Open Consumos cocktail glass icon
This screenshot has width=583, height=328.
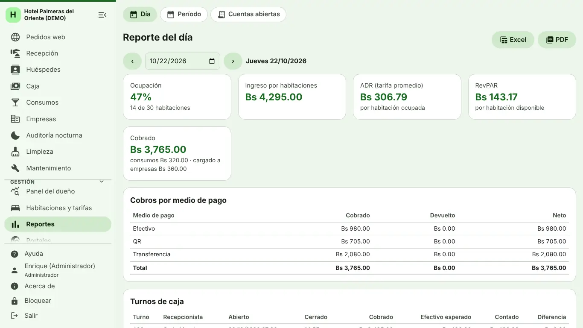pyautogui.click(x=15, y=102)
